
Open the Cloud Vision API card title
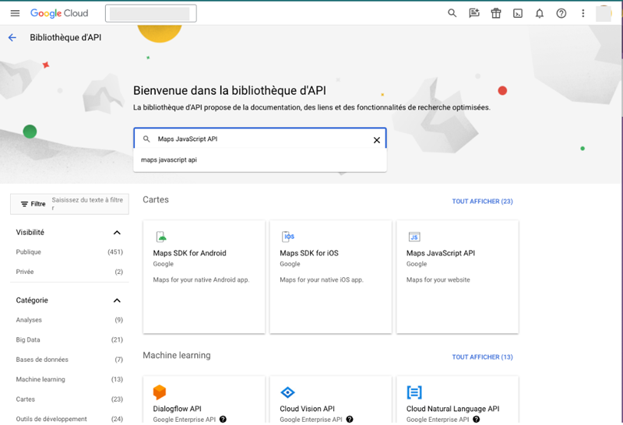307,409
